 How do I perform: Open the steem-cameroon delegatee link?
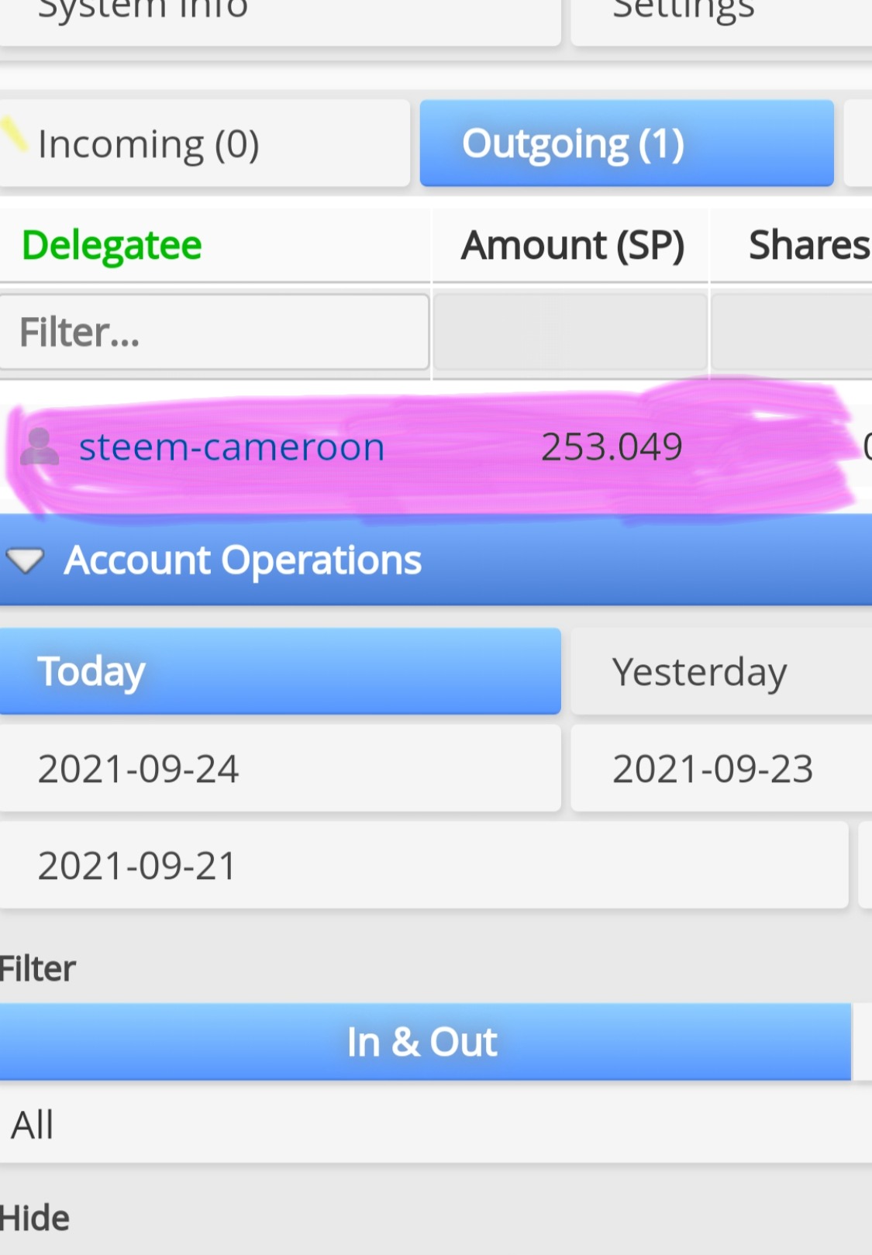point(231,447)
